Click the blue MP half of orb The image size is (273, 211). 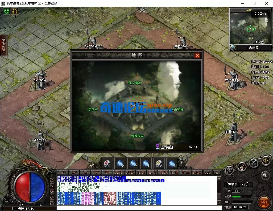coord(38,187)
